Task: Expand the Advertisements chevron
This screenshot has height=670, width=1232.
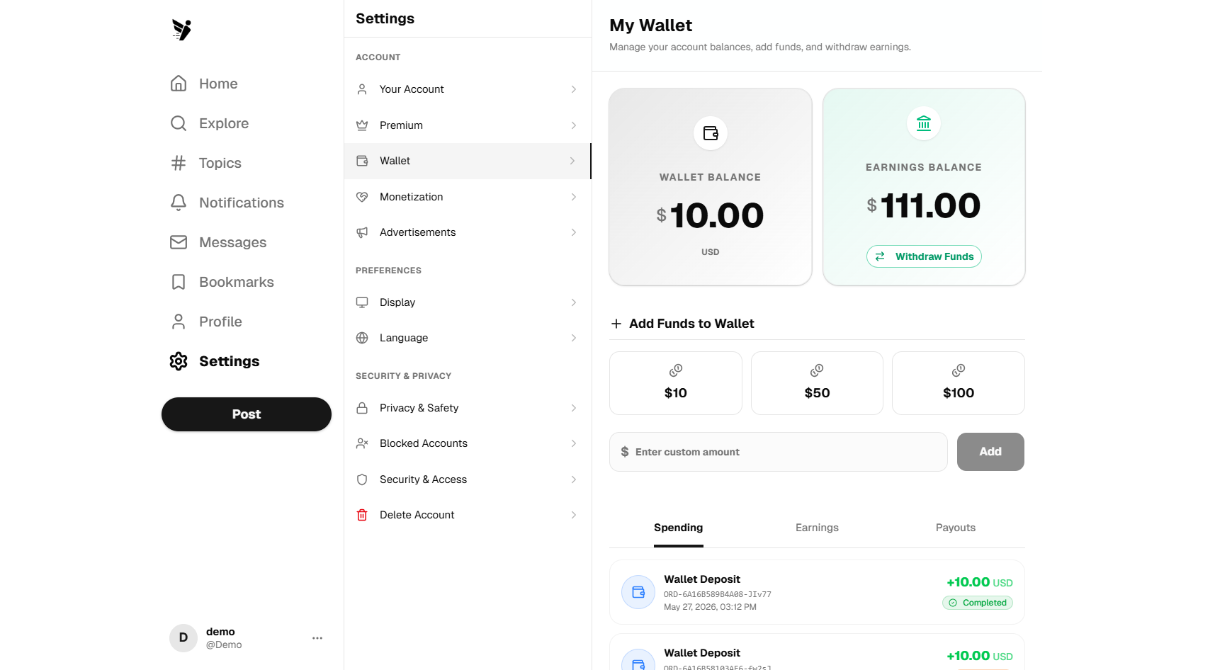Action: 574,232
